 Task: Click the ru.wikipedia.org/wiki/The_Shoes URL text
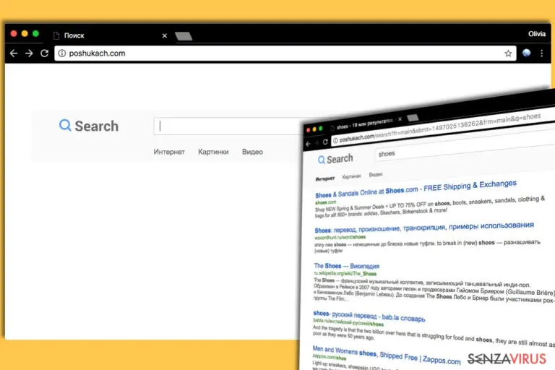(345, 273)
